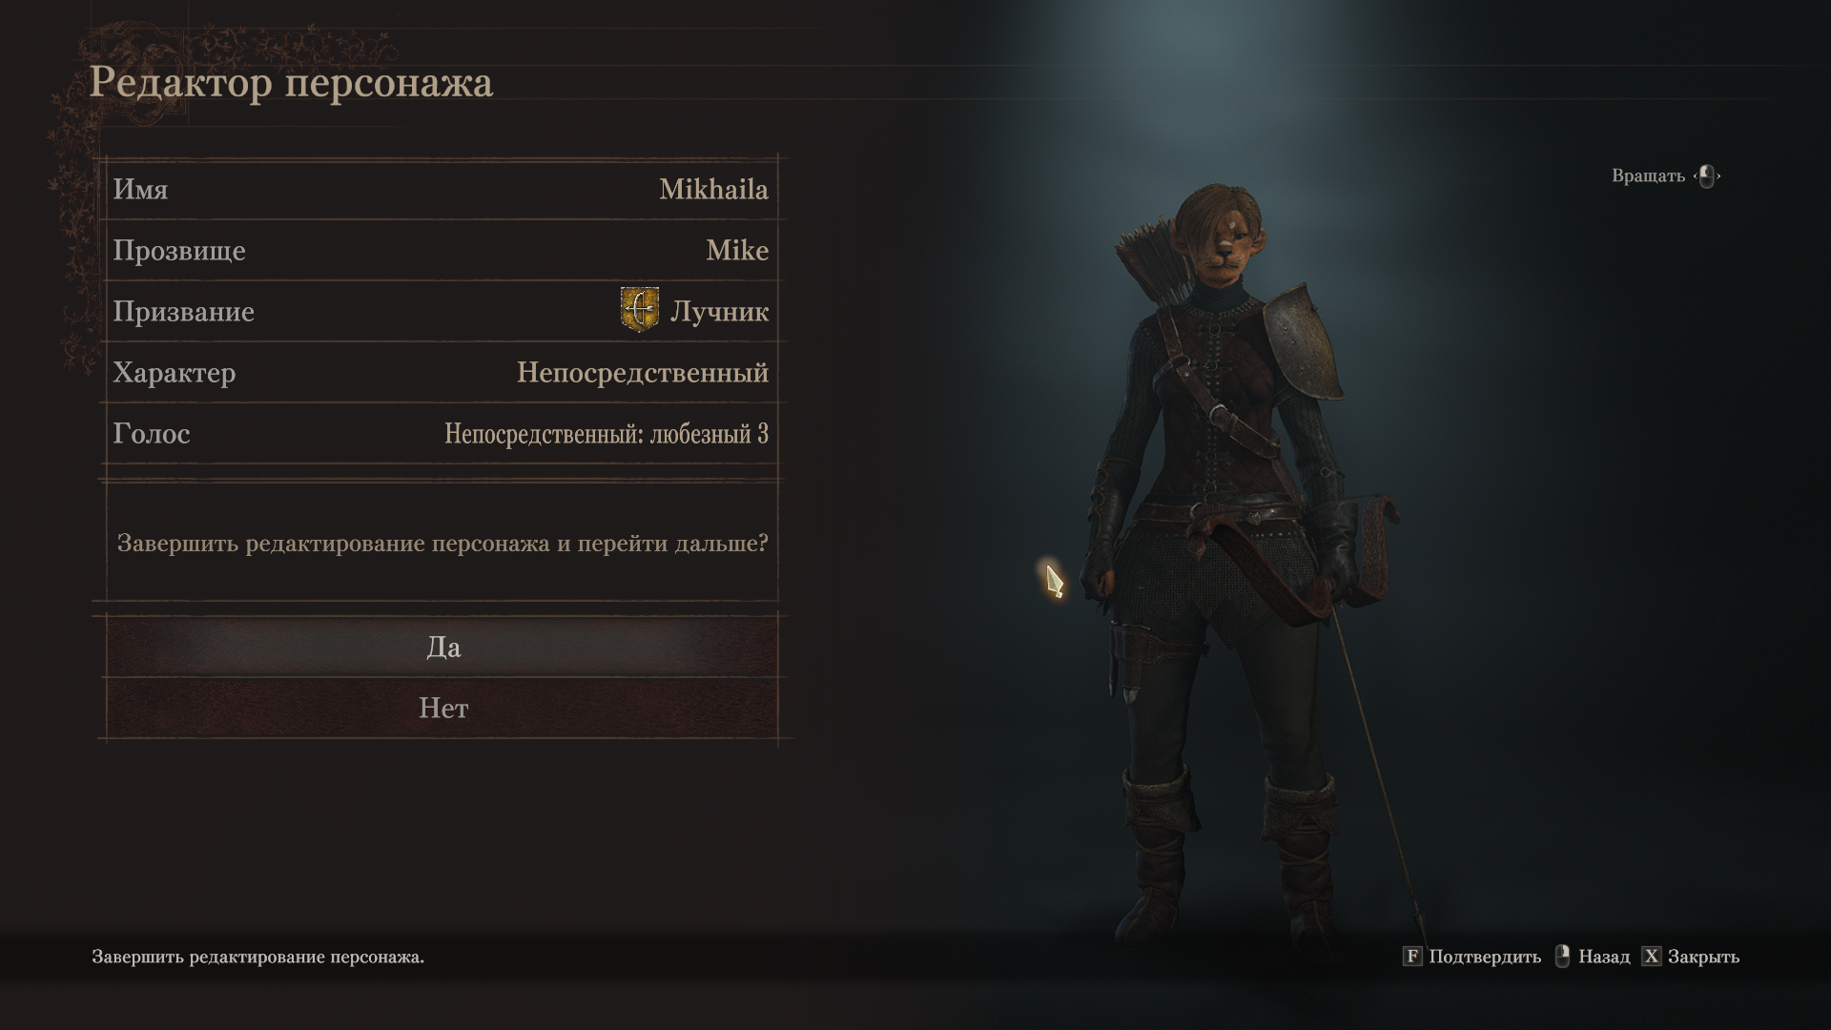Screen dimensions: 1831x1030
Task: Decline with the Нет button
Action: click(x=442, y=708)
